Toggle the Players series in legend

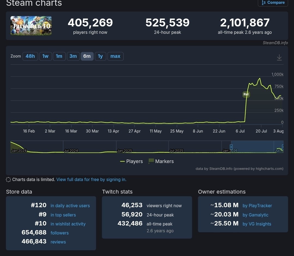tap(131, 161)
